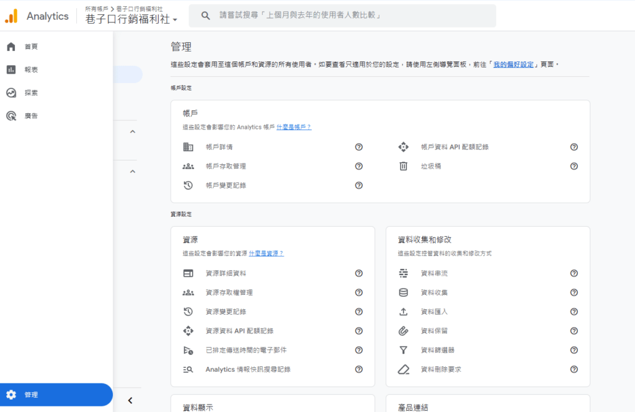Click the 什麼是資源? link
Screen dimensions: 635x412
(266, 253)
